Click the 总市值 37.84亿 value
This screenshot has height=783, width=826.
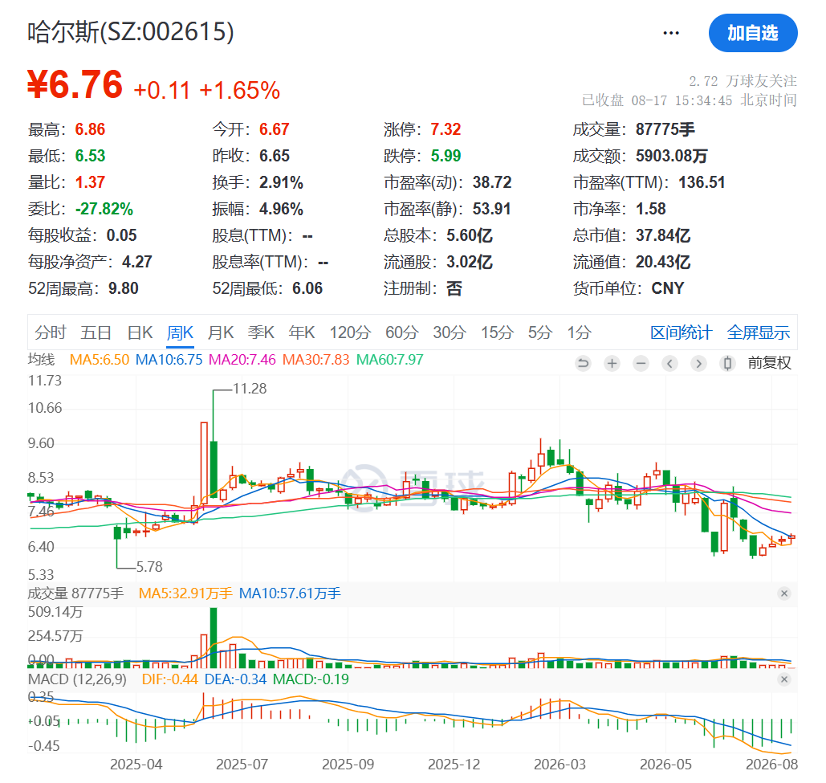663,235
